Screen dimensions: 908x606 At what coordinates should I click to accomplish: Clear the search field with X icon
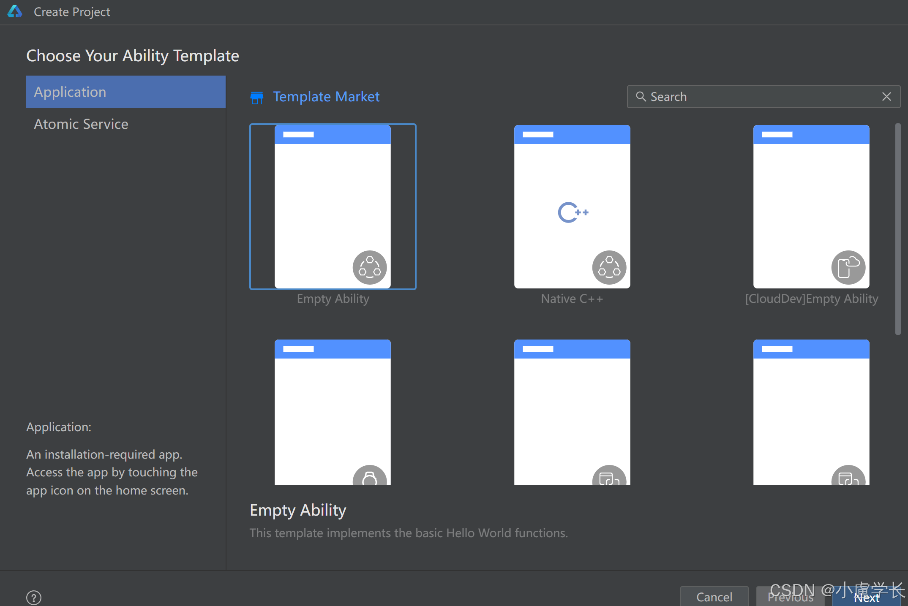[886, 97]
